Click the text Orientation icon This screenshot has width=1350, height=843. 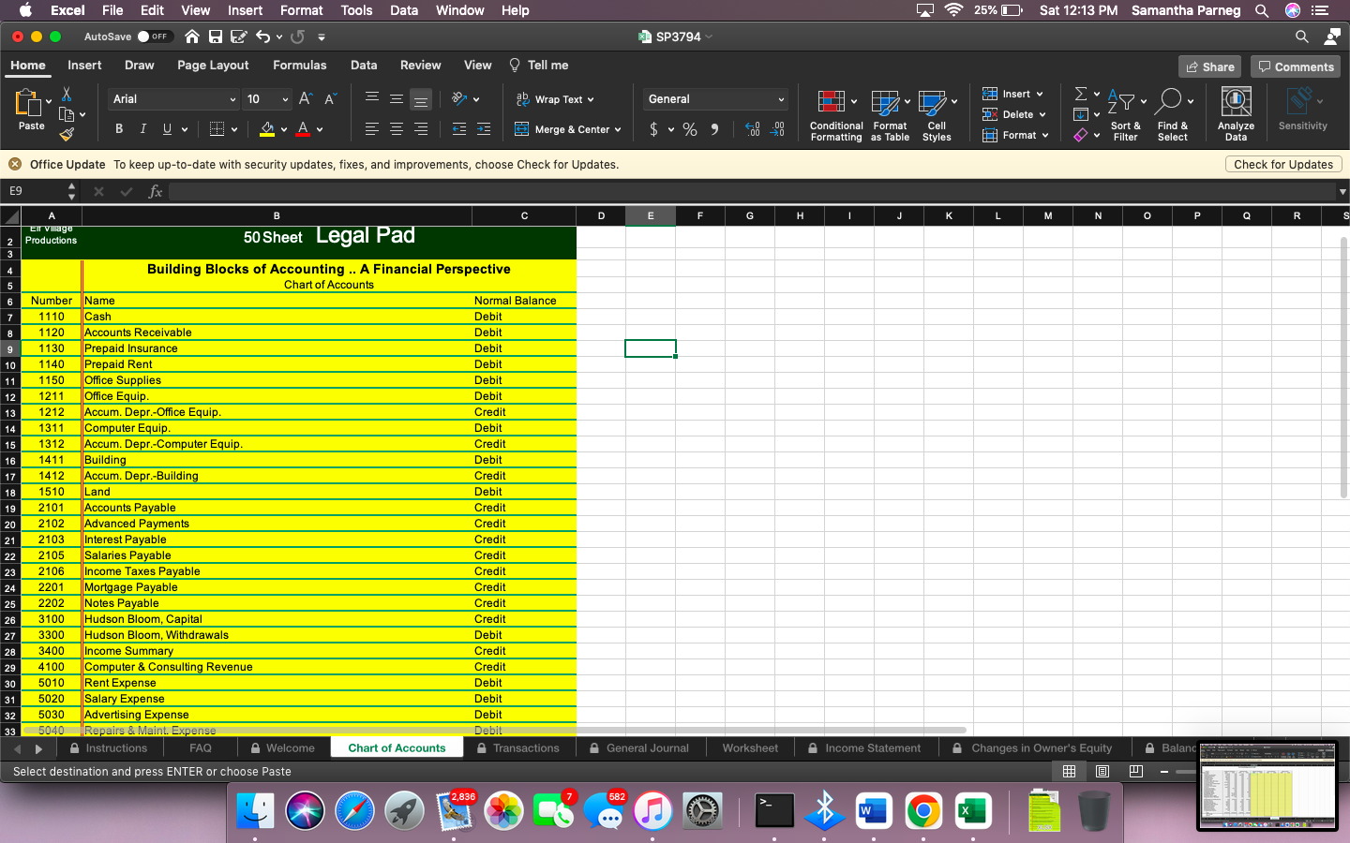pos(458,98)
